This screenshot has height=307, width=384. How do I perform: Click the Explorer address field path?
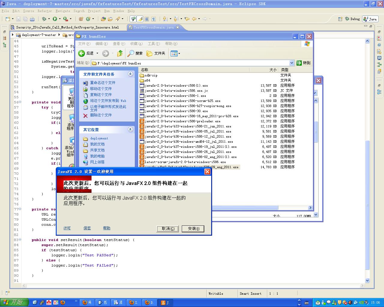click(x=190, y=63)
